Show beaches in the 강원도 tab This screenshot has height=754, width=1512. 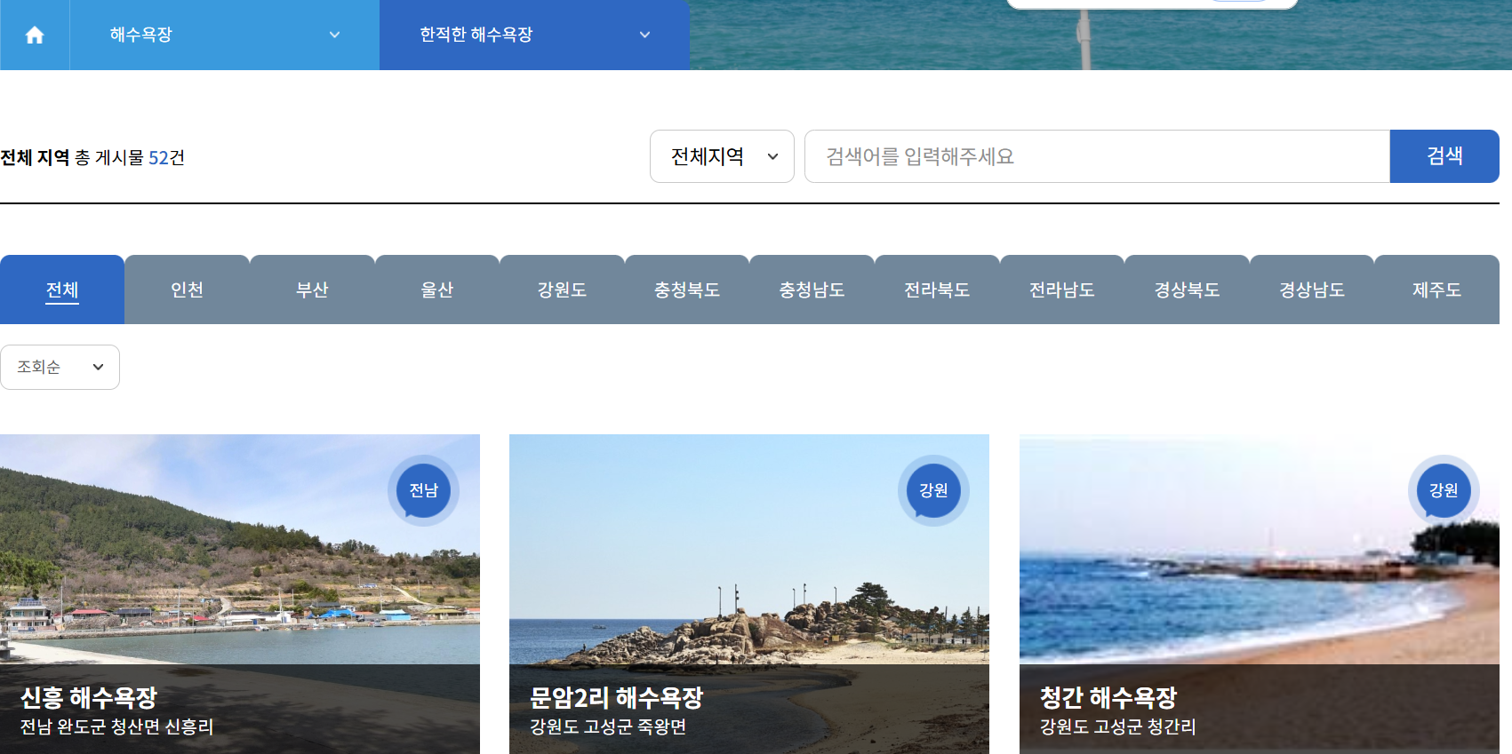click(x=562, y=290)
